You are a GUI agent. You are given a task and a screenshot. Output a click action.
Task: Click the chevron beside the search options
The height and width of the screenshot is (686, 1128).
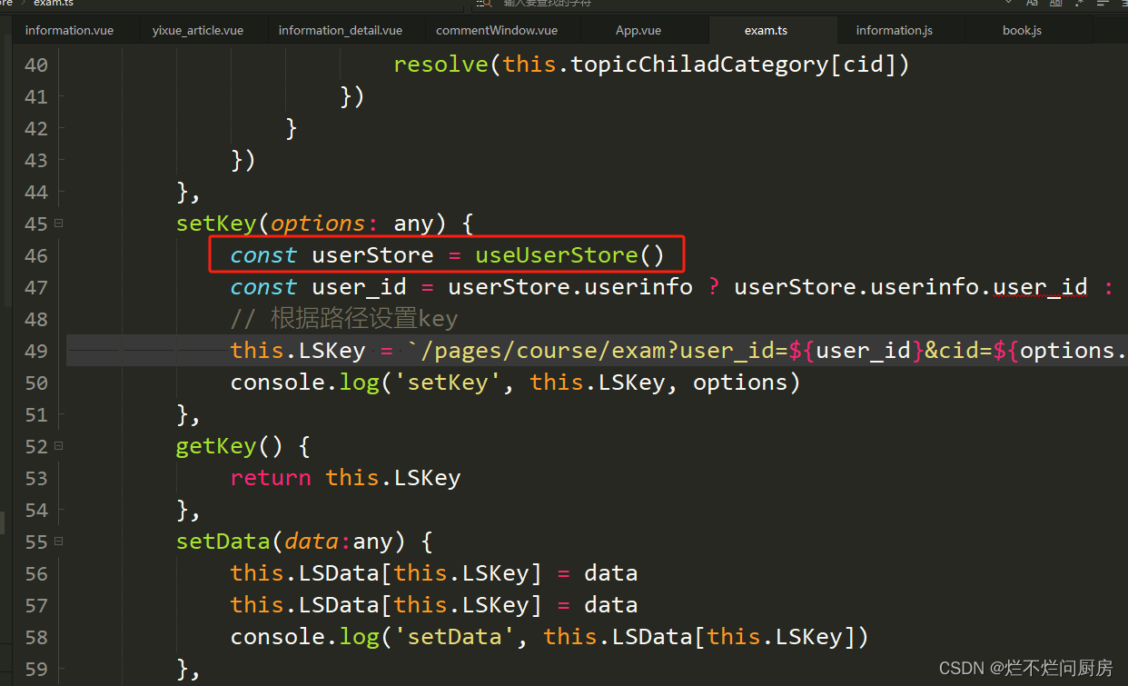click(x=1008, y=4)
